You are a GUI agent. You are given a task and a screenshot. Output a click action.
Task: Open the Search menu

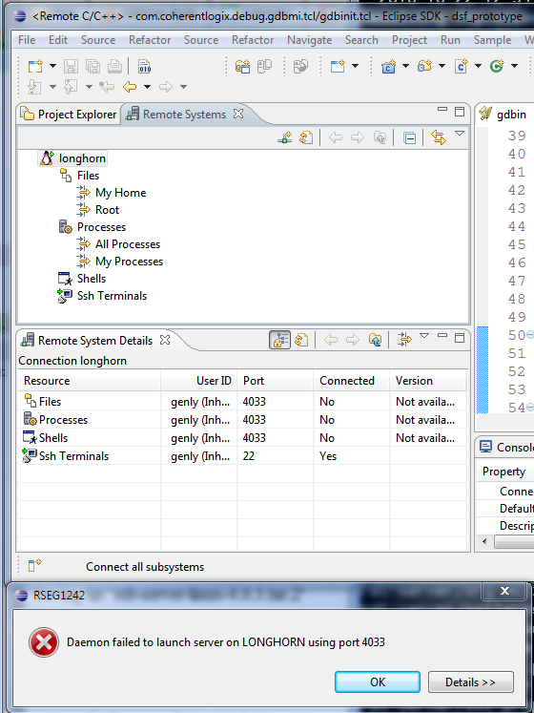[x=361, y=40]
